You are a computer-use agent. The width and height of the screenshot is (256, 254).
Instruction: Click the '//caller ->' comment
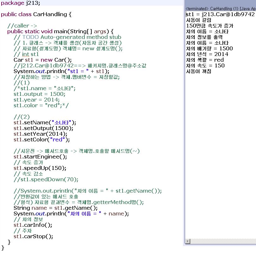(22, 26)
